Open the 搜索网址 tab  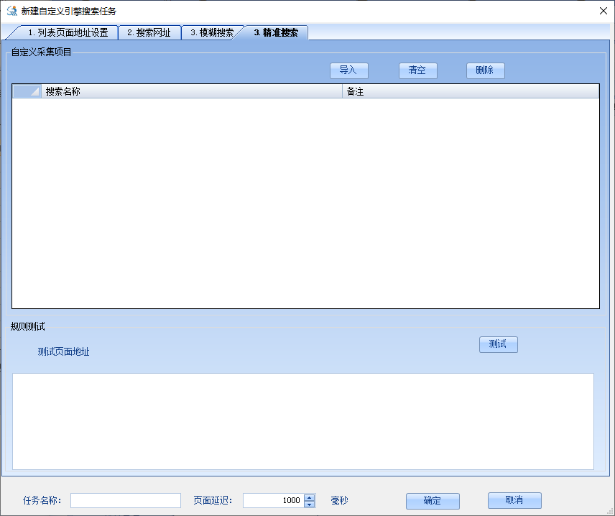pos(149,32)
